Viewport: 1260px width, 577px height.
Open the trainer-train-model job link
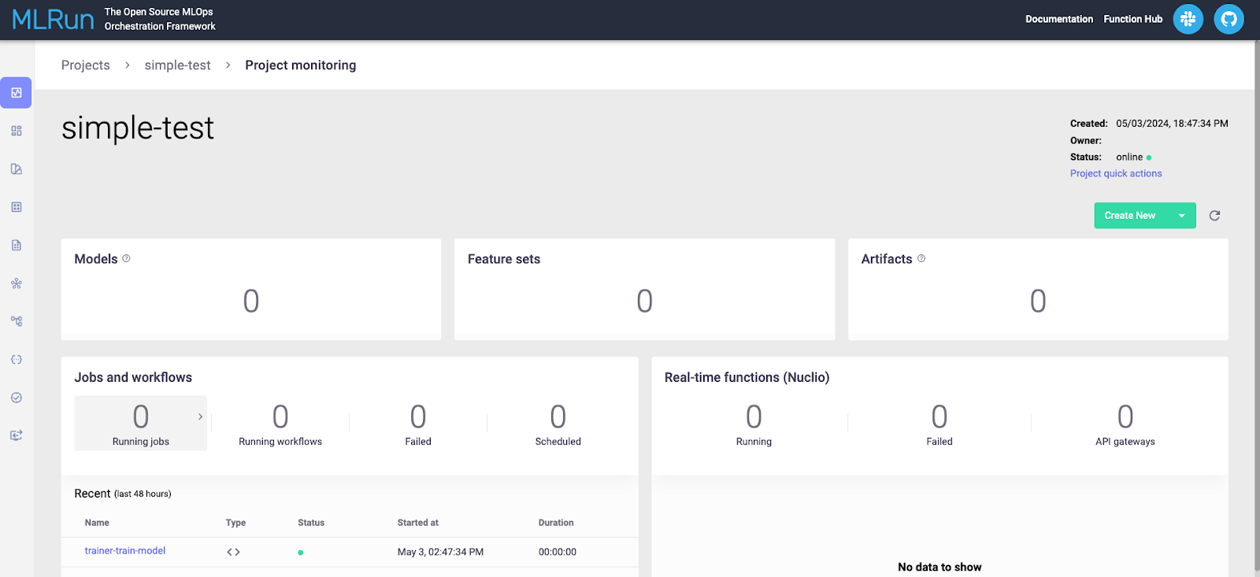point(125,551)
